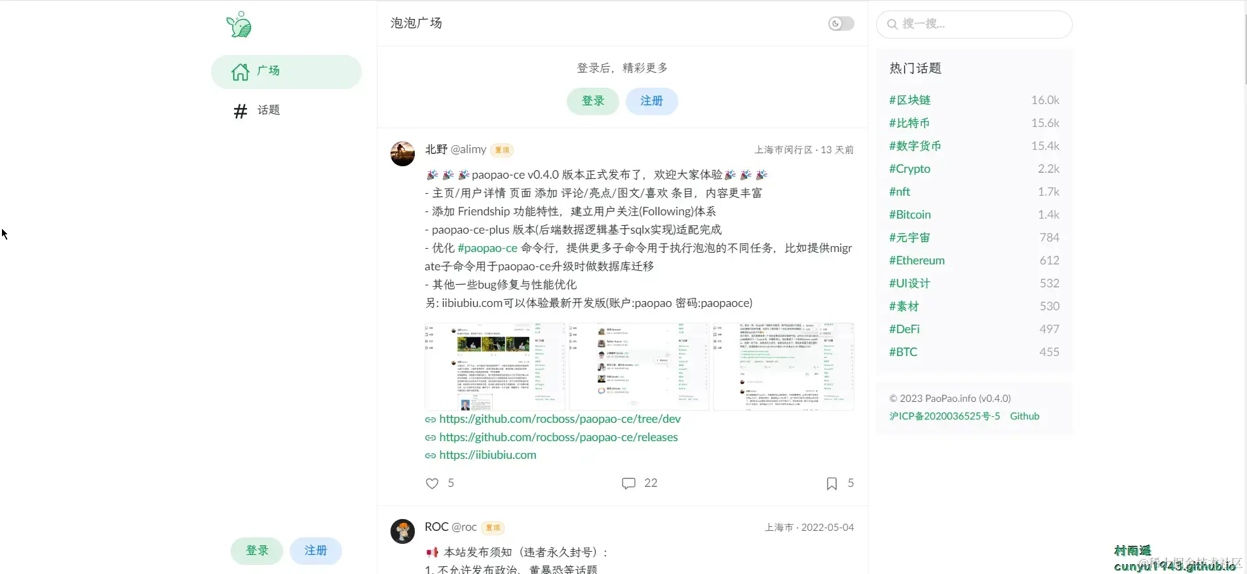
Task: Open the Github footer link
Action: pos(1025,416)
